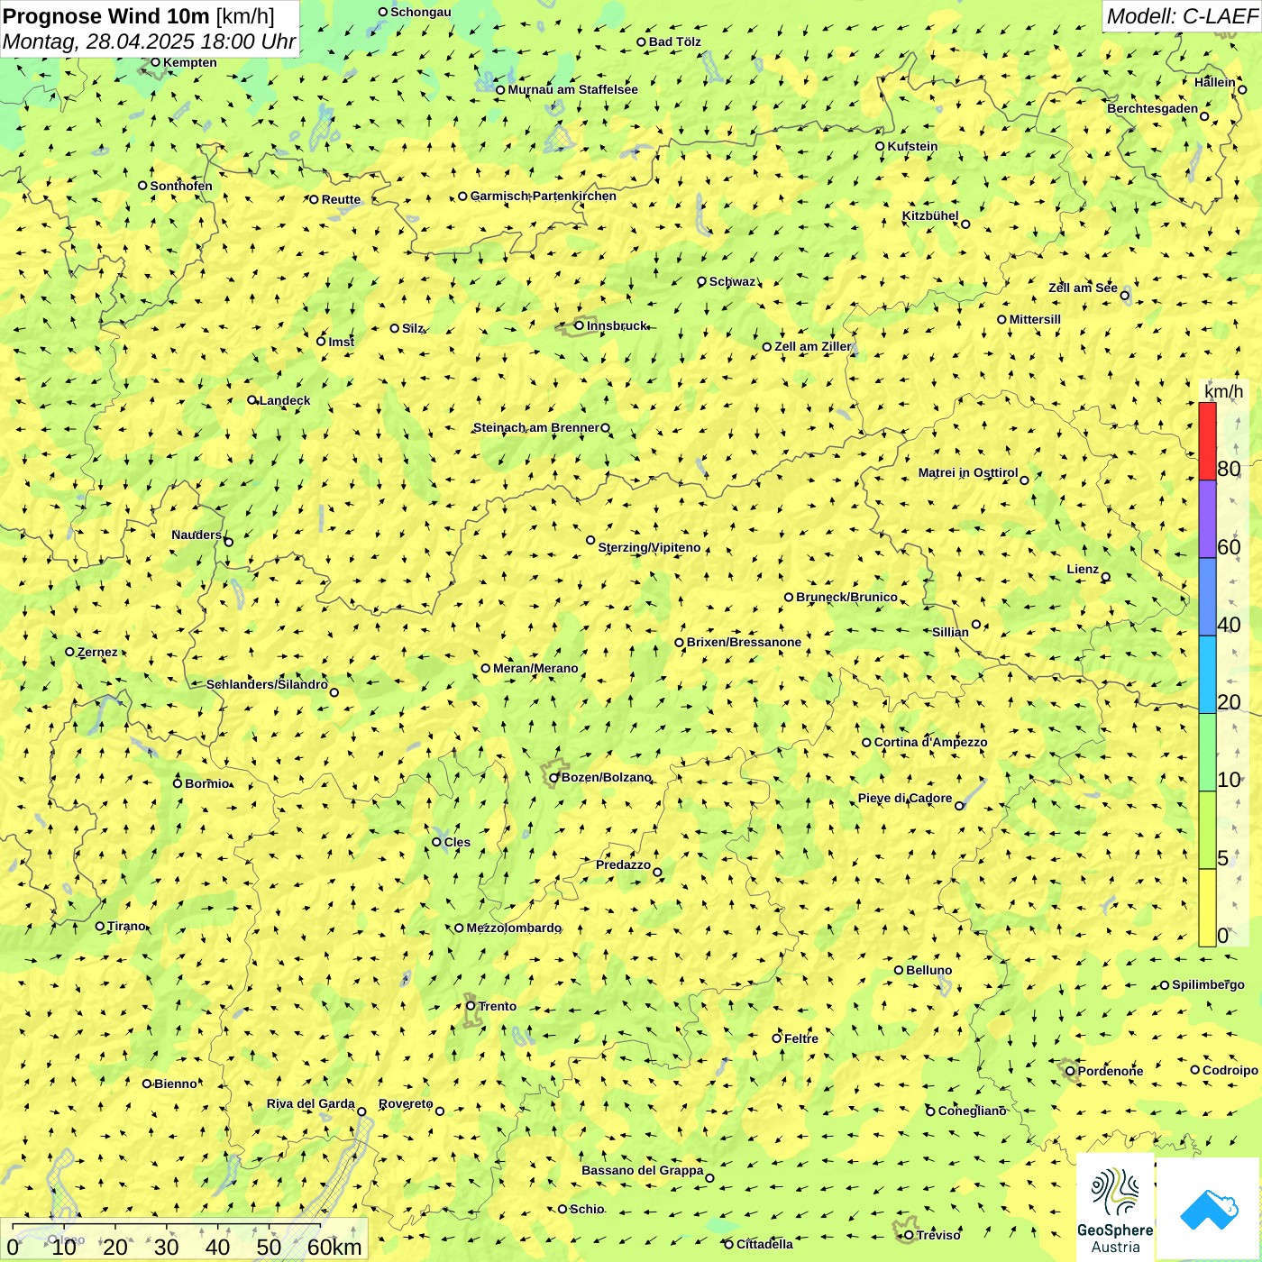This screenshot has height=1262, width=1262.
Task: Click the Schlanders/Silandro label
Action: (267, 684)
